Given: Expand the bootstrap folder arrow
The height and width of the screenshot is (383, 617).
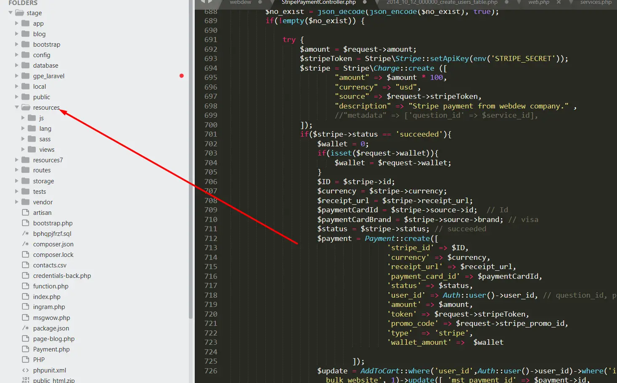Looking at the screenshot, I should 17,44.
